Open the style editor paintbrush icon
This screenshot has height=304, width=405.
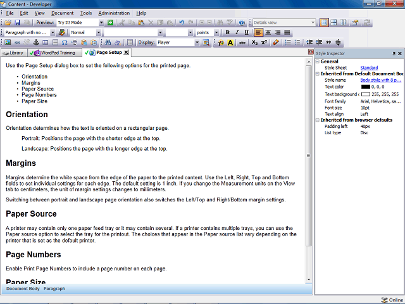coord(61,32)
